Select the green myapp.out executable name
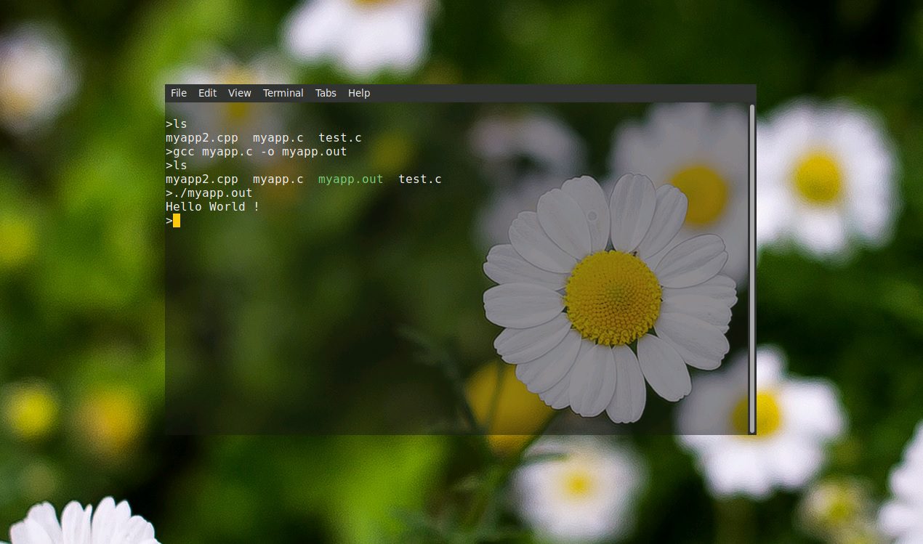 350,179
